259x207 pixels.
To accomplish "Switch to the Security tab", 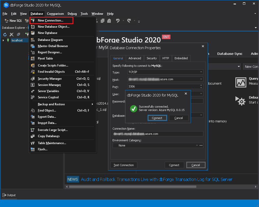I will (152, 58).
